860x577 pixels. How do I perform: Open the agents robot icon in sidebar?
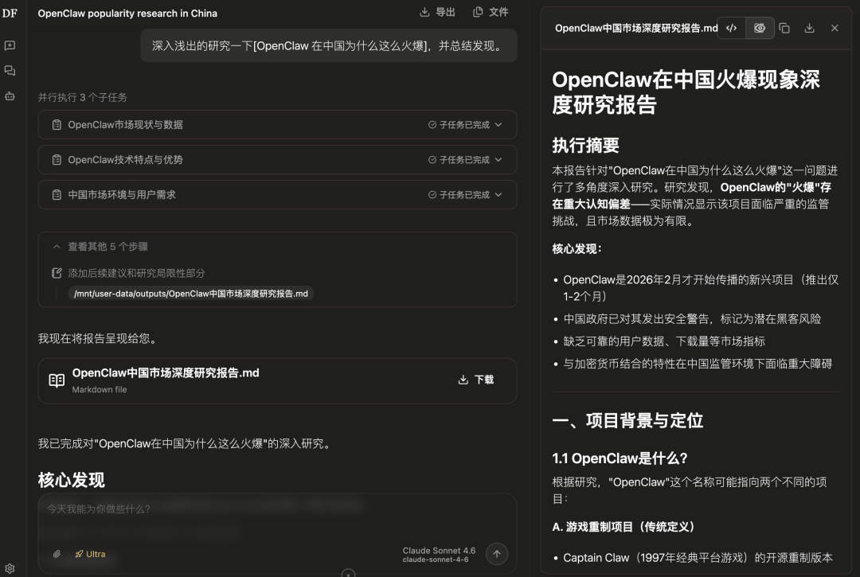point(10,96)
